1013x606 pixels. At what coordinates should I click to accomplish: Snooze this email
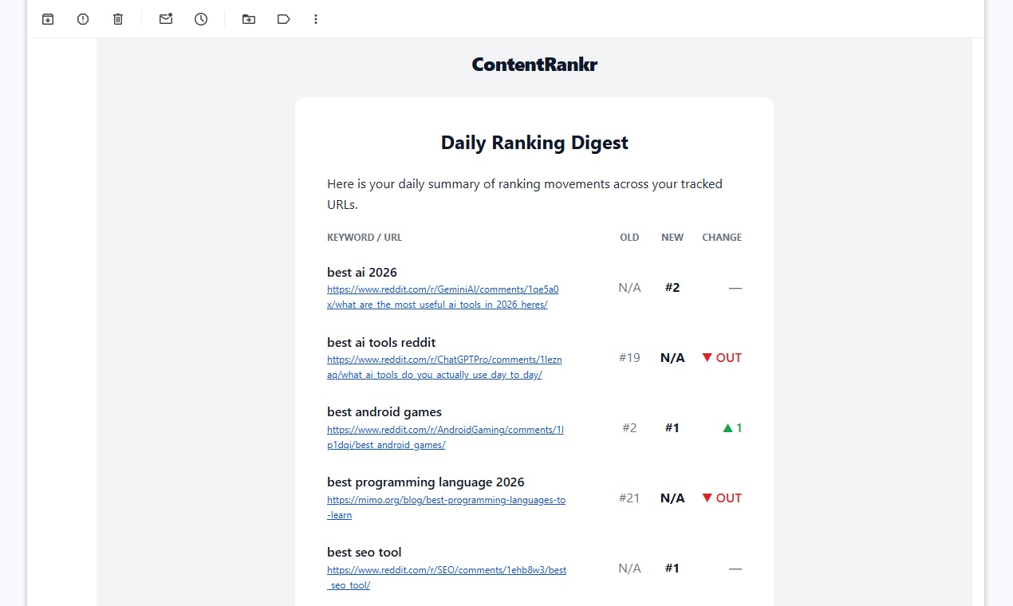pos(200,19)
